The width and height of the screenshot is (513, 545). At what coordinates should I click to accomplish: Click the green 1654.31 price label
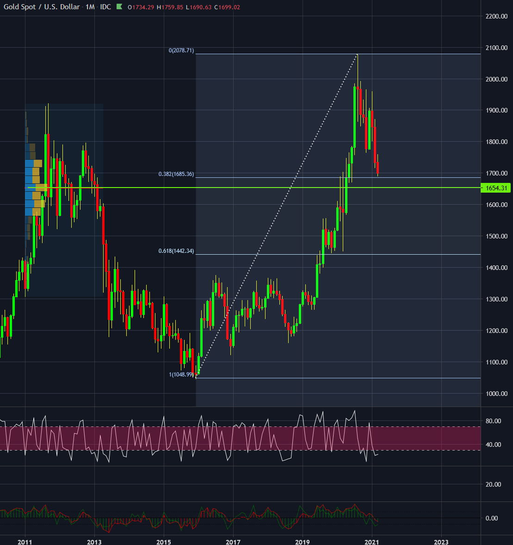pos(496,188)
